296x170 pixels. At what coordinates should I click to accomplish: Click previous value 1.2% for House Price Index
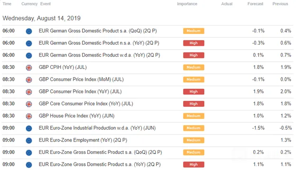coord(286,116)
